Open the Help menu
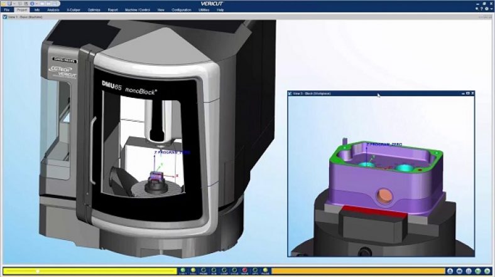 (220, 10)
